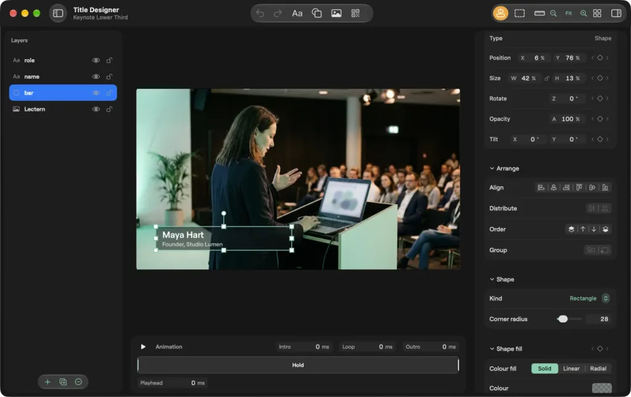This screenshot has width=631, height=397.
Task: Add a Size keyframe diamond
Action: (x=600, y=78)
